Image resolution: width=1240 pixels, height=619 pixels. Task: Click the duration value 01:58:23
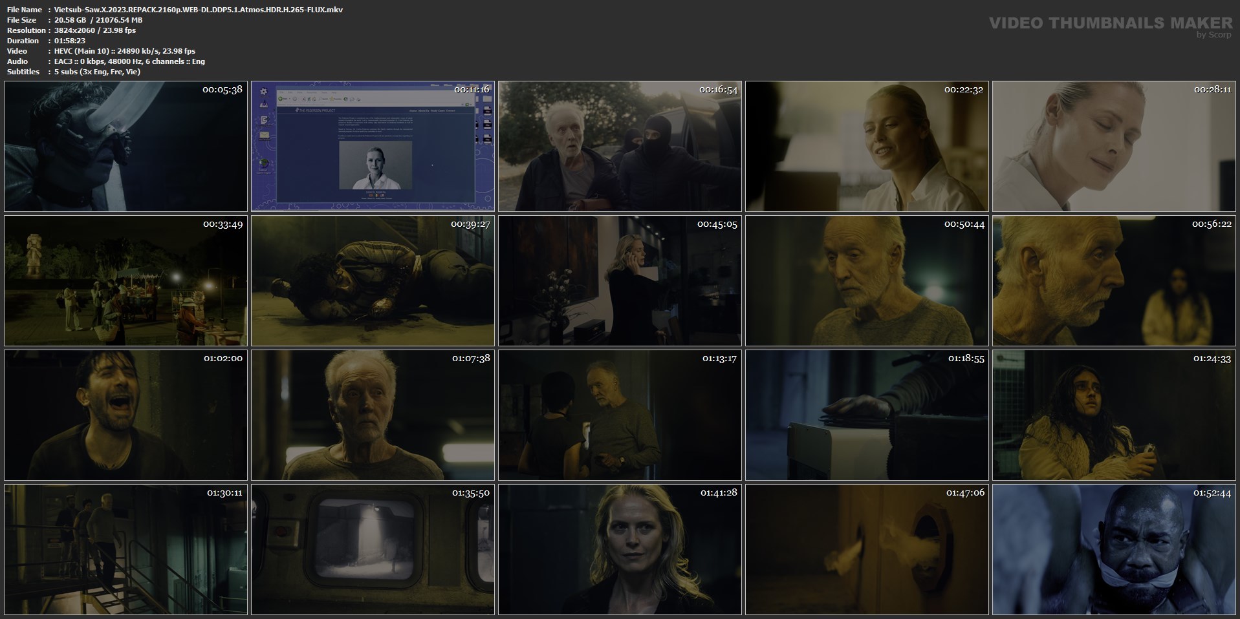pyautogui.click(x=70, y=41)
